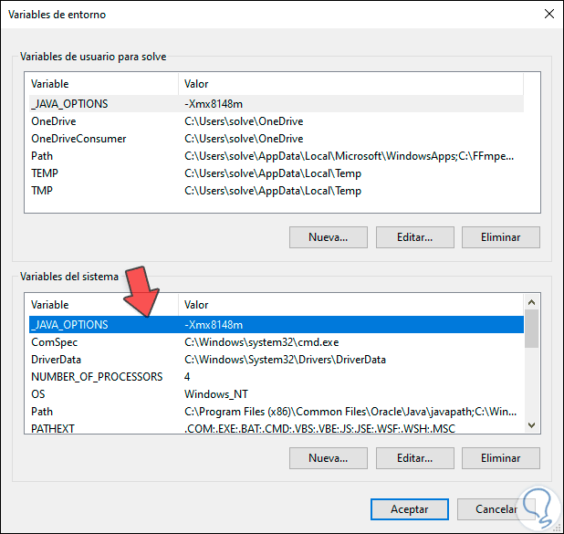Click Editar in user variables section
This screenshot has height=534, width=564.
[414, 237]
